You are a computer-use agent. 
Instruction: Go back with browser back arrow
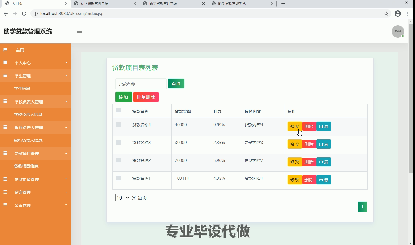[x=6, y=14]
